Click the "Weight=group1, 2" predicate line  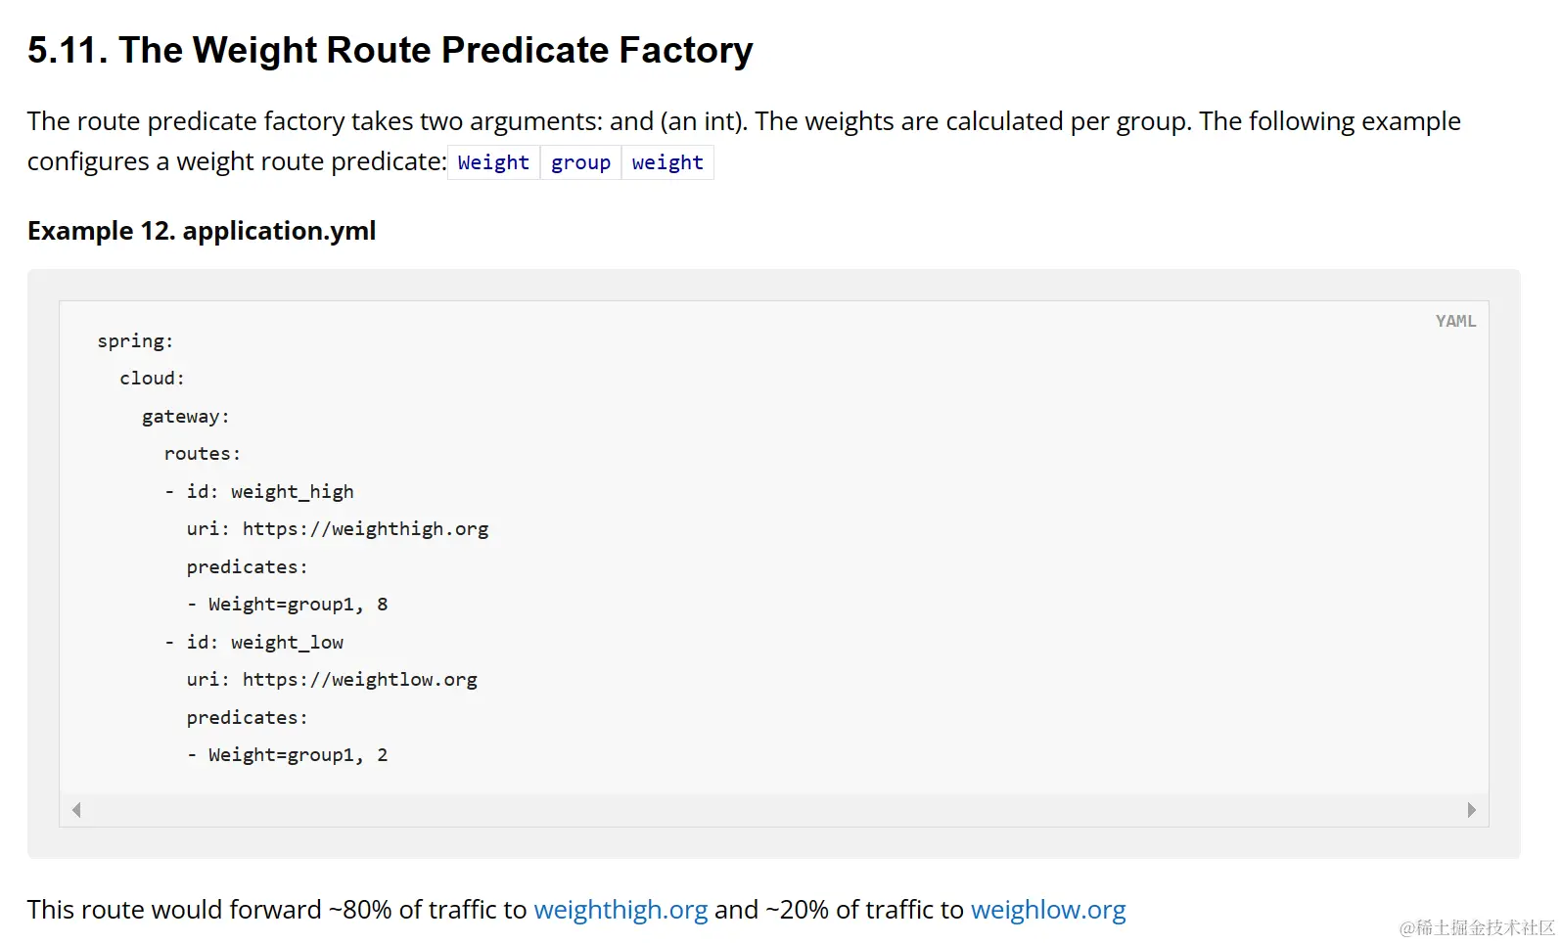coord(298,755)
